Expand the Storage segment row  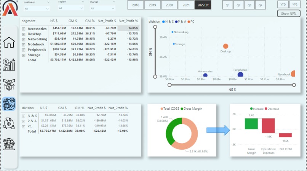coord(24,55)
